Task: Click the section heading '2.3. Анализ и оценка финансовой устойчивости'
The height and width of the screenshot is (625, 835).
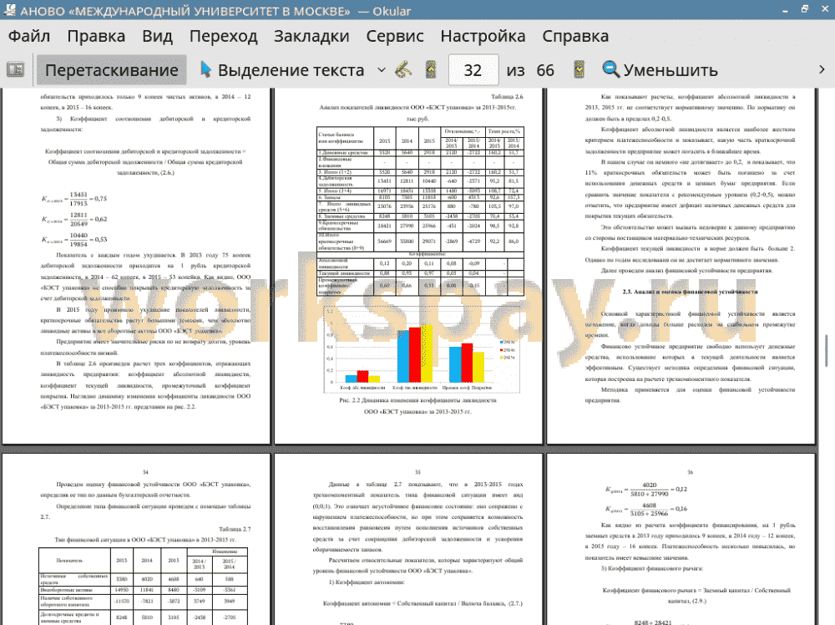Action: [691, 292]
